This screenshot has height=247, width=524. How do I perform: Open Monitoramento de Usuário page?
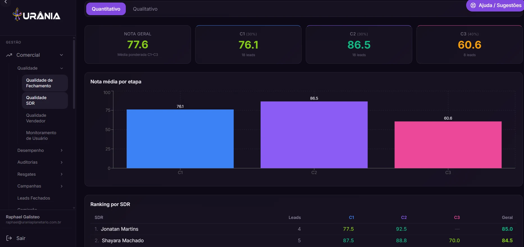tap(45, 136)
